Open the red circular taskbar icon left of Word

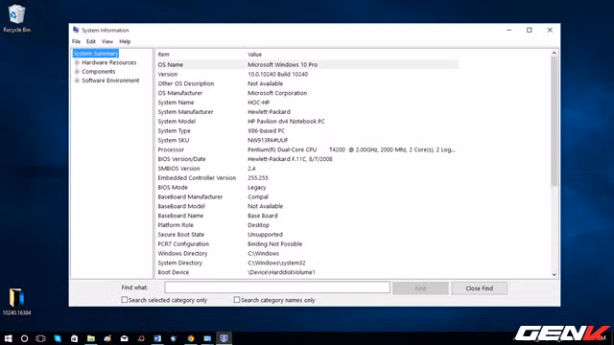click(141, 338)
